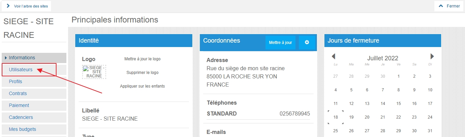This screenshot has width=465, height=137.
Task: Select July 31 in the calendar
Action: click(x=430, y=131)
